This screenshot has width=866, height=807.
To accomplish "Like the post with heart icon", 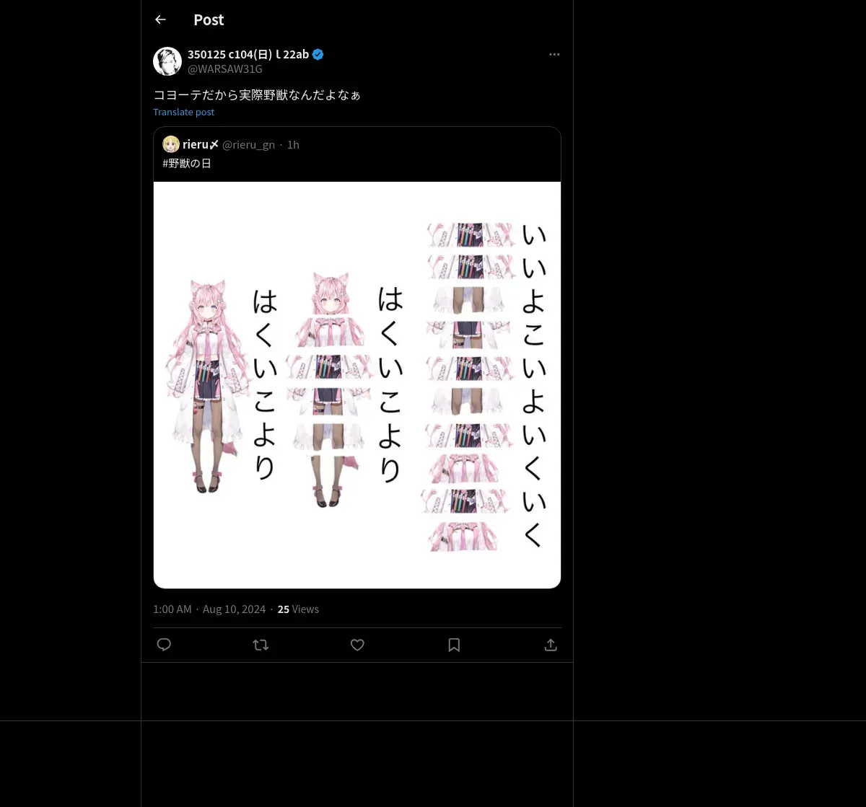I will pos(357,645).
